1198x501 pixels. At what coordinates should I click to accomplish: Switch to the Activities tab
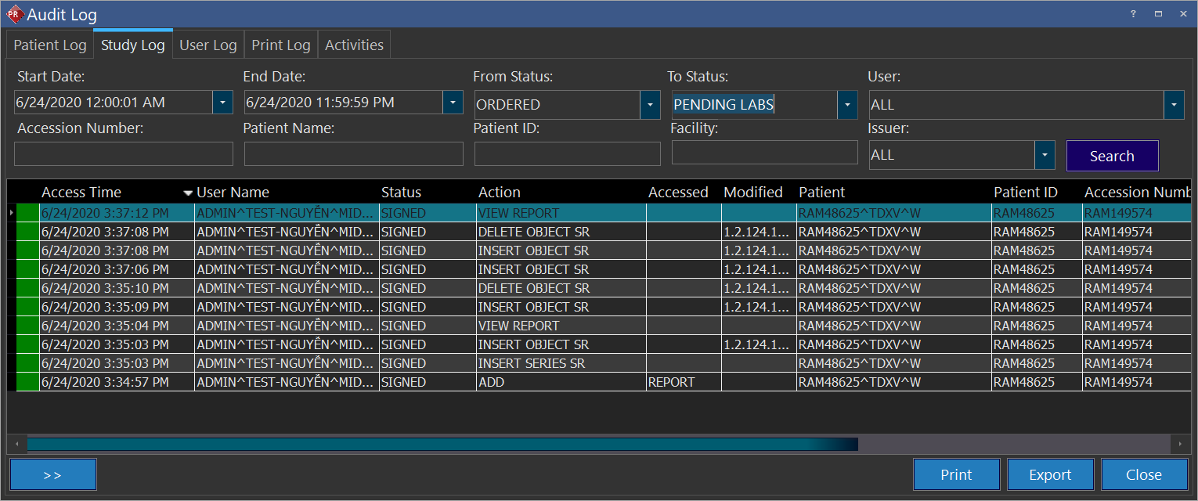(x=354, y=45)
